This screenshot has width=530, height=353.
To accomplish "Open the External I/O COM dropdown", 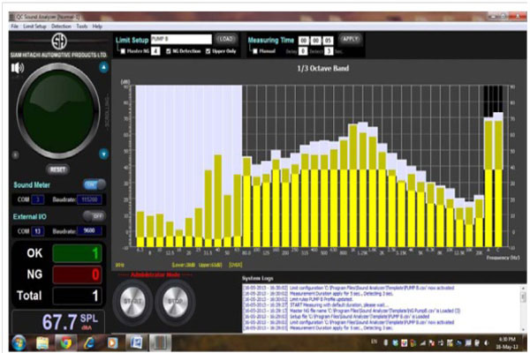I will 38,231.
